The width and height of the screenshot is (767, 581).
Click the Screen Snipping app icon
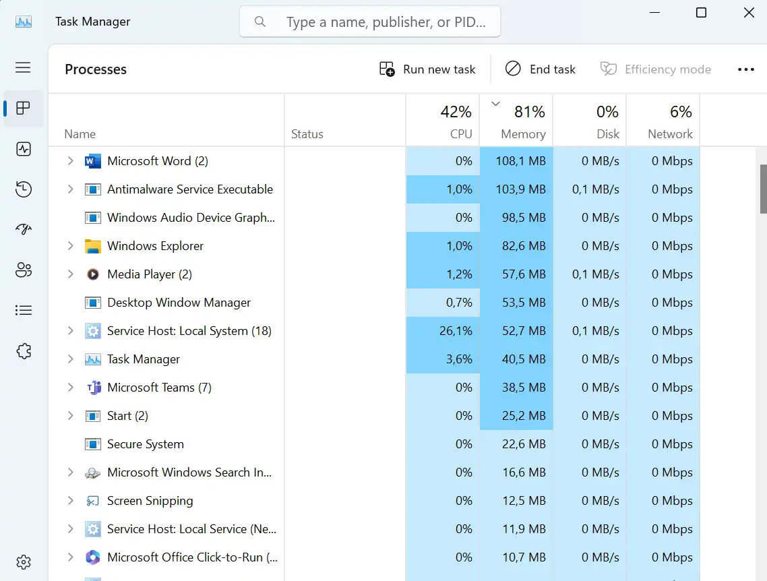pos(93,501)
